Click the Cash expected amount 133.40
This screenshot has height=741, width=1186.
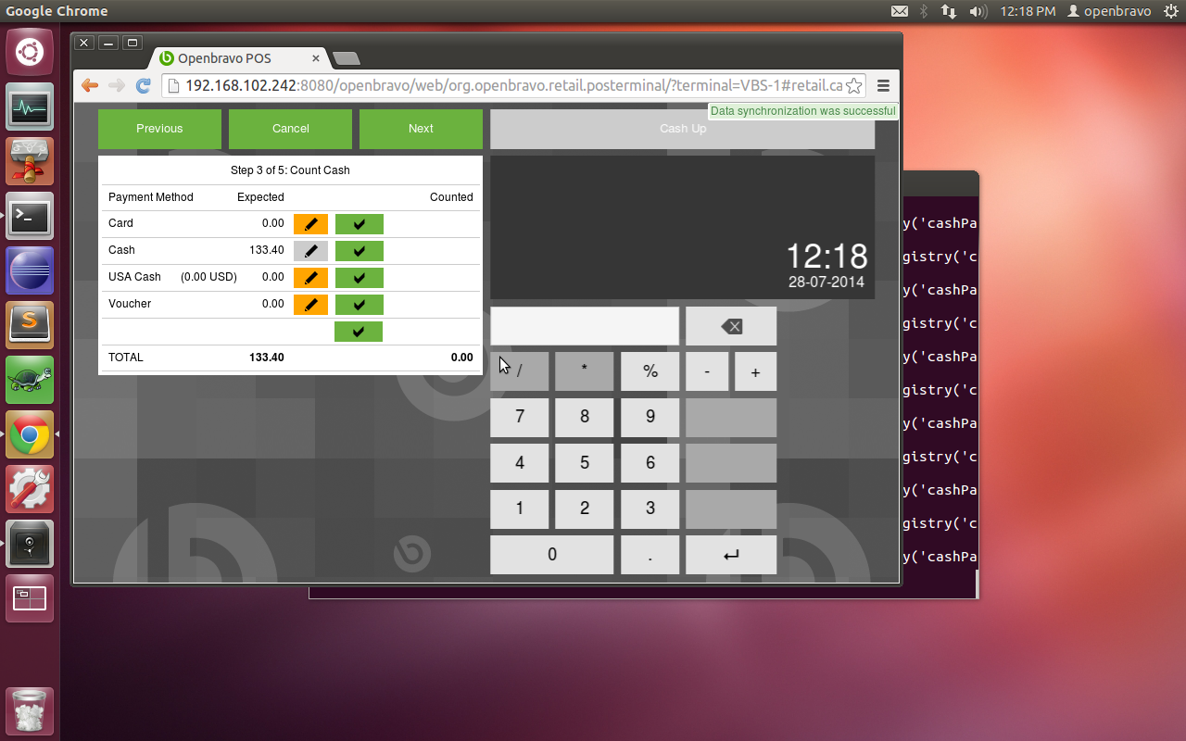pyautogui.click(x=267, y=250)
